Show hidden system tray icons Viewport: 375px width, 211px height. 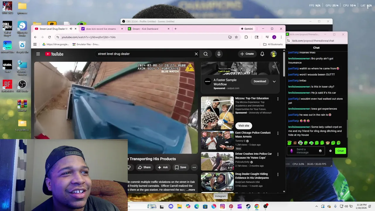coord(316,206)
